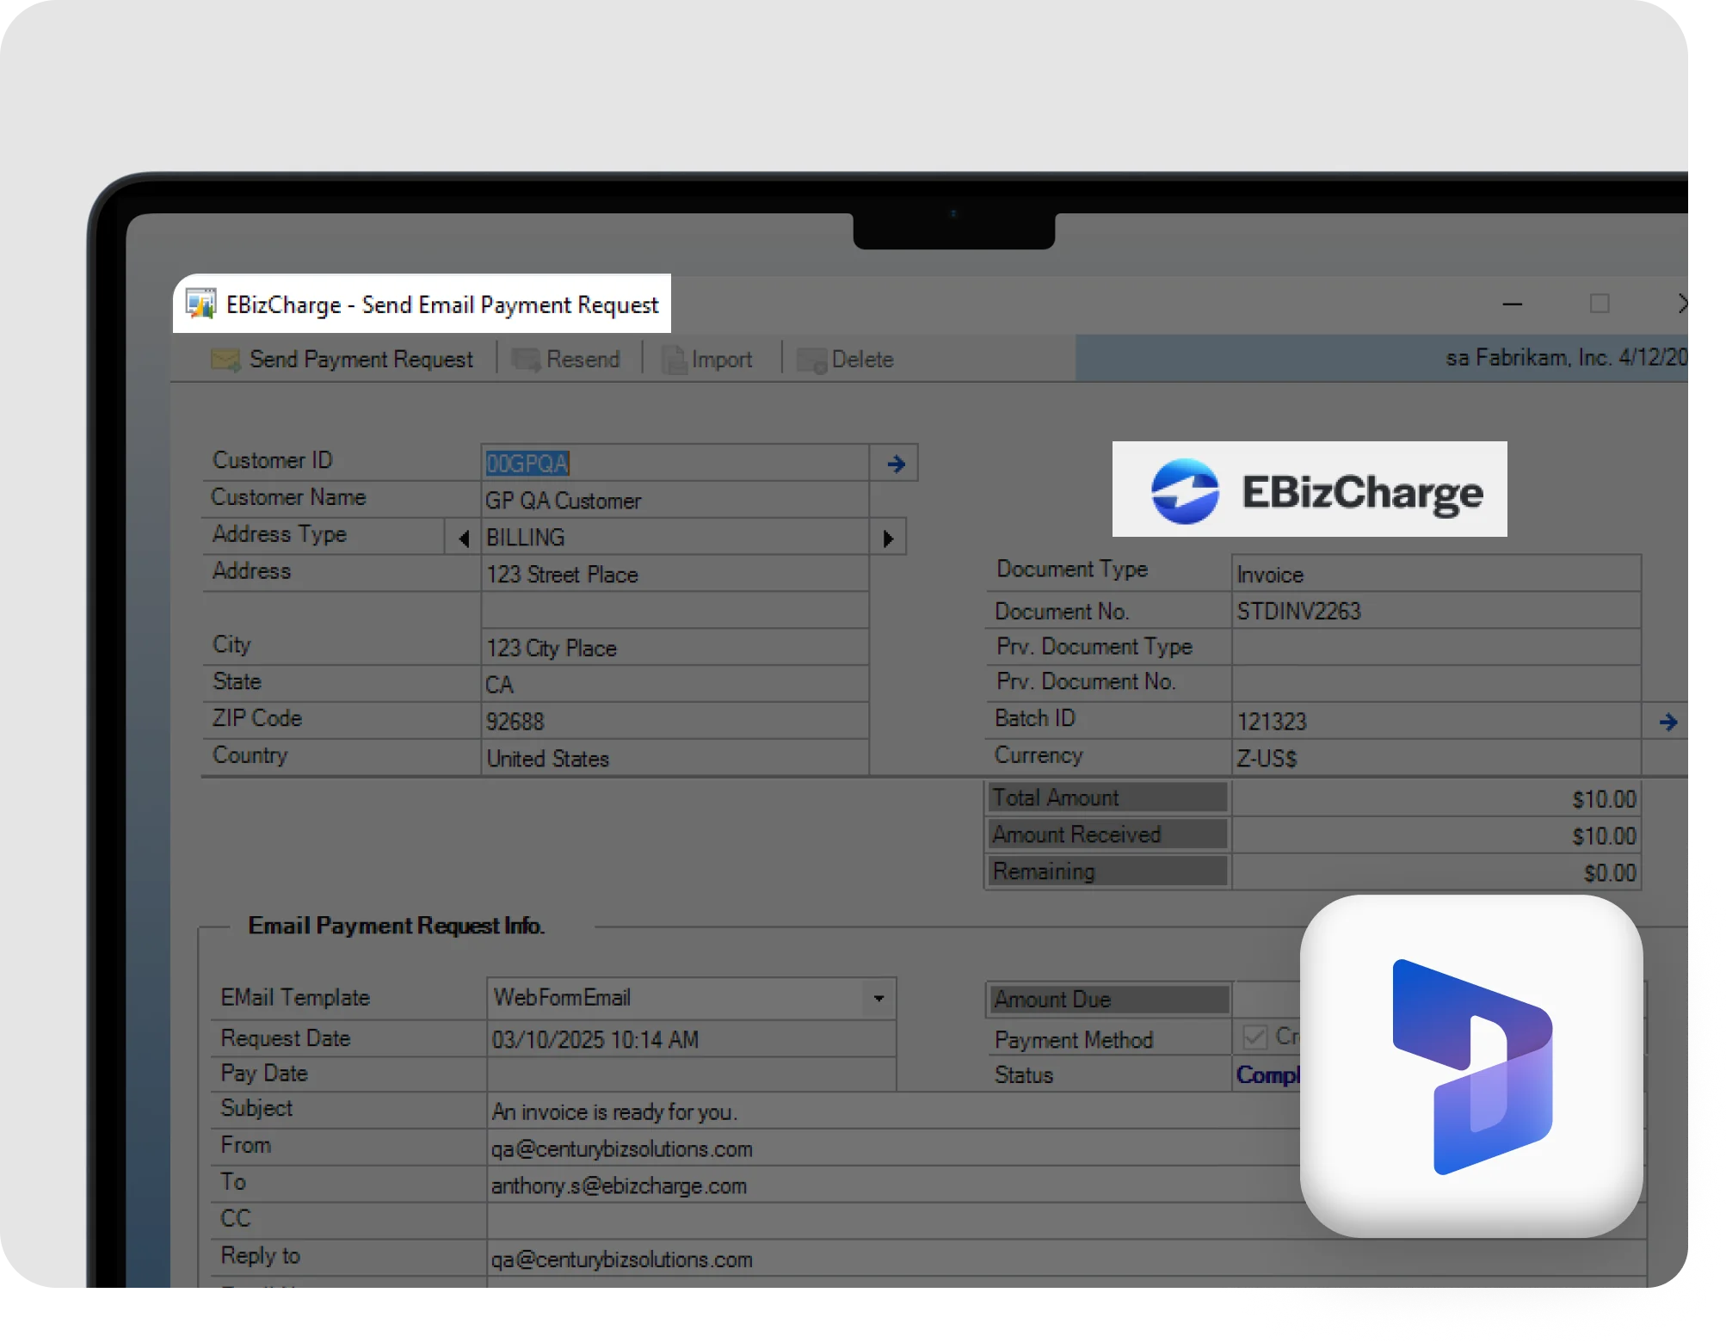
Task: Minimize the Send Email Payment Request window
Action: (1513, 304)
